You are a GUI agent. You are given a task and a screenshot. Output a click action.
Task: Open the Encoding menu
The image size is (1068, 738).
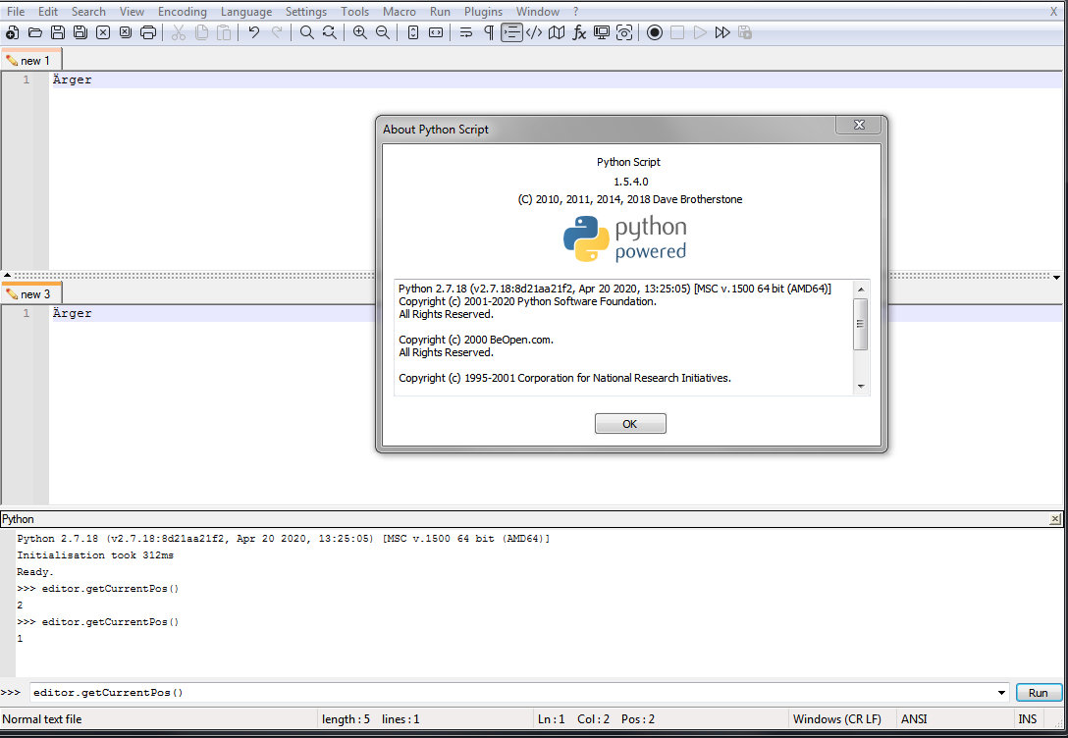click(x=182, y=12)
